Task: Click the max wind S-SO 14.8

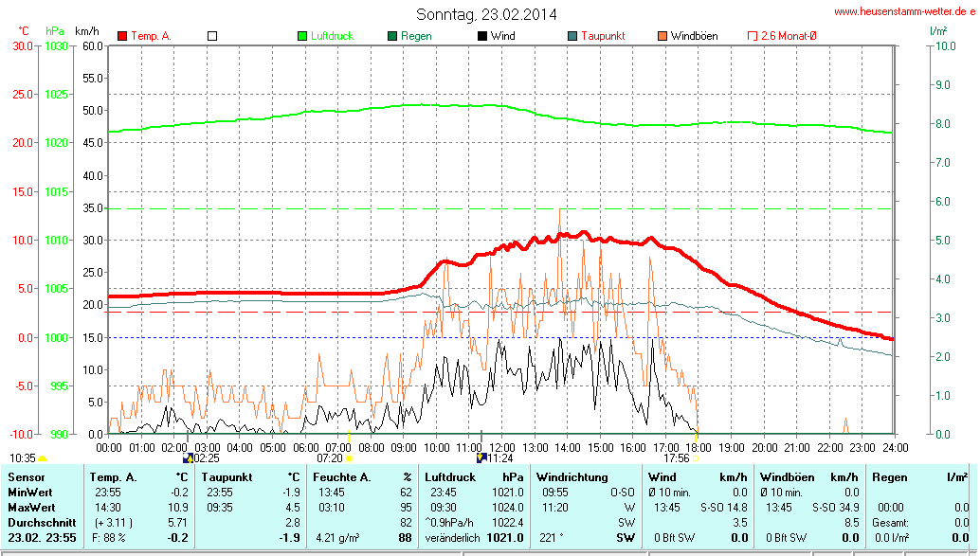Action: 724,508
